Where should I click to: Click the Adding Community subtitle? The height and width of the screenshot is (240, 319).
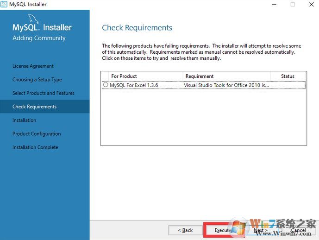pyautogui.click(x=39, y=38)
